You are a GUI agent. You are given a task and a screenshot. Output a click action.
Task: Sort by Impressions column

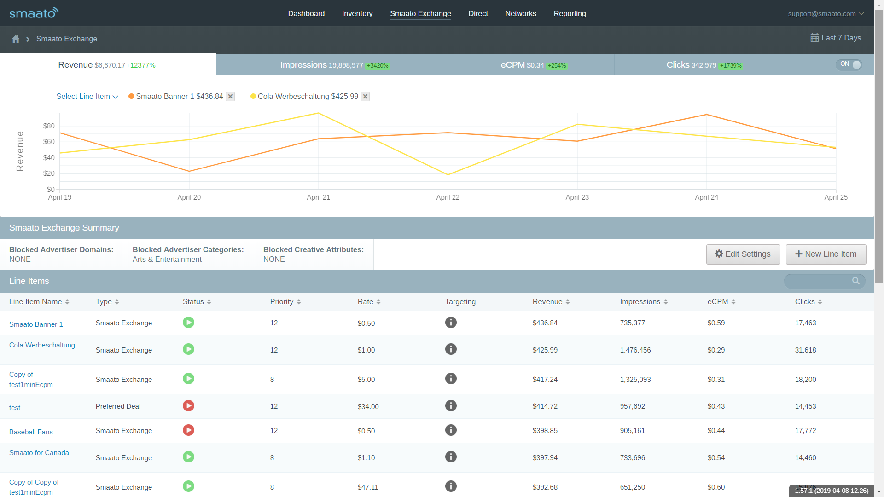tap(644, 302)
